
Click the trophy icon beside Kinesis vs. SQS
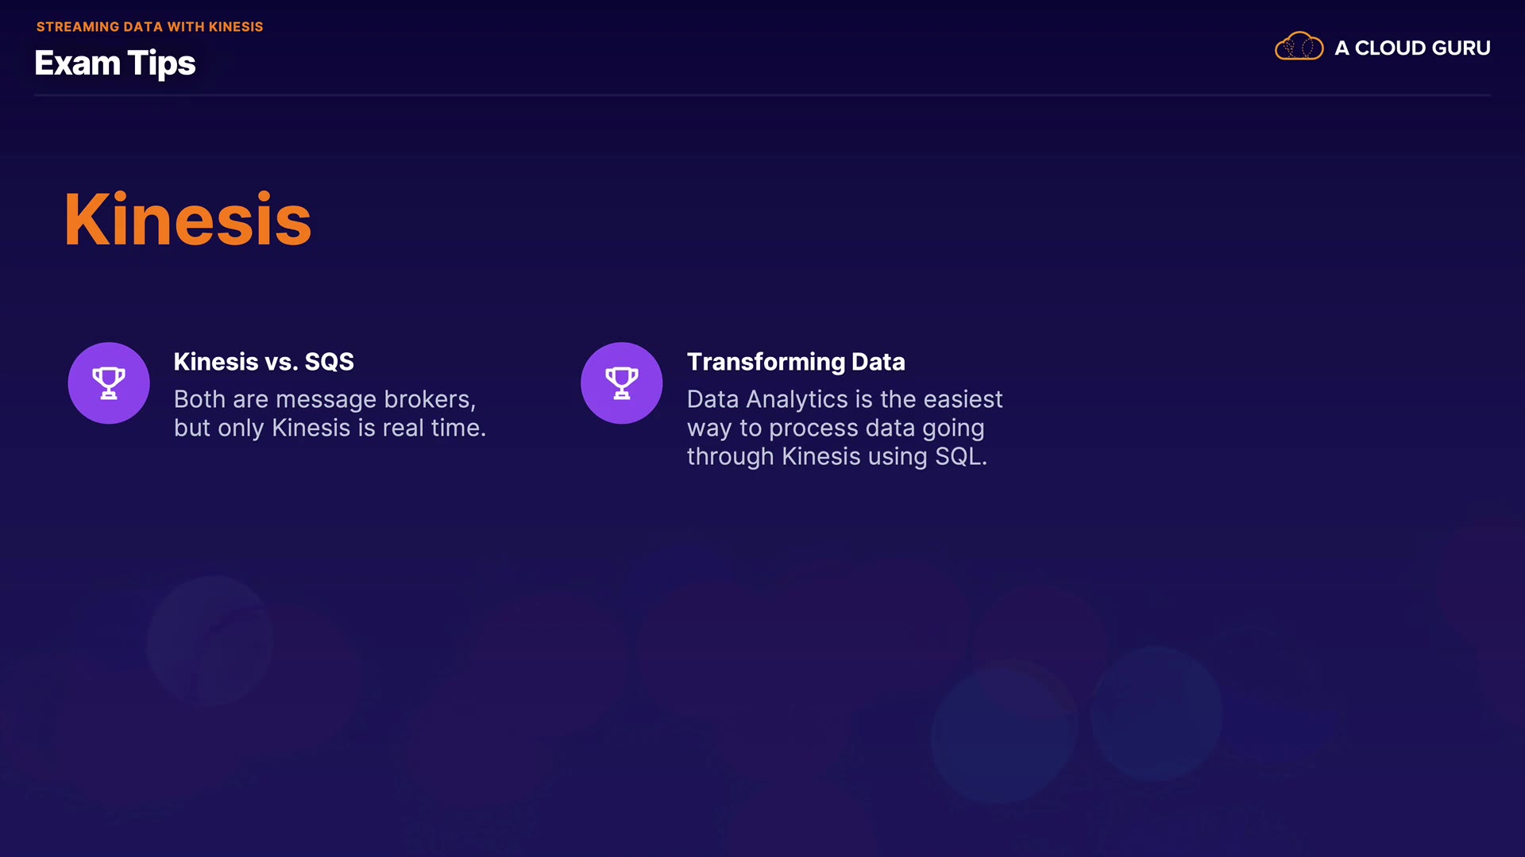[x=109, y=383]
